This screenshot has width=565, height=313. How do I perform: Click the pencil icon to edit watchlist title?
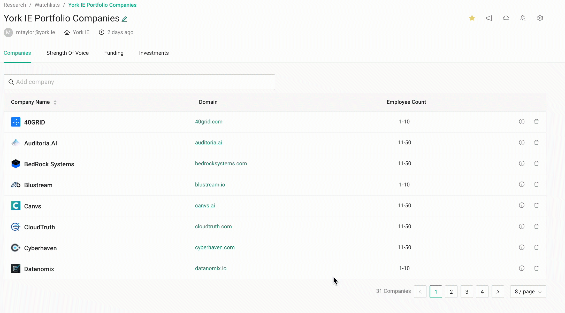[124, 19]
